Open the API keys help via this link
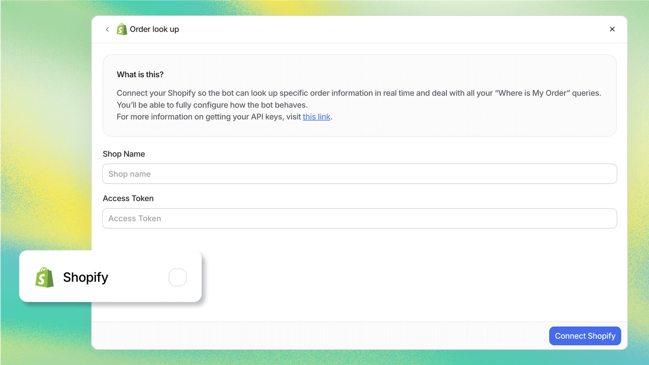 [x=316, y=117]
